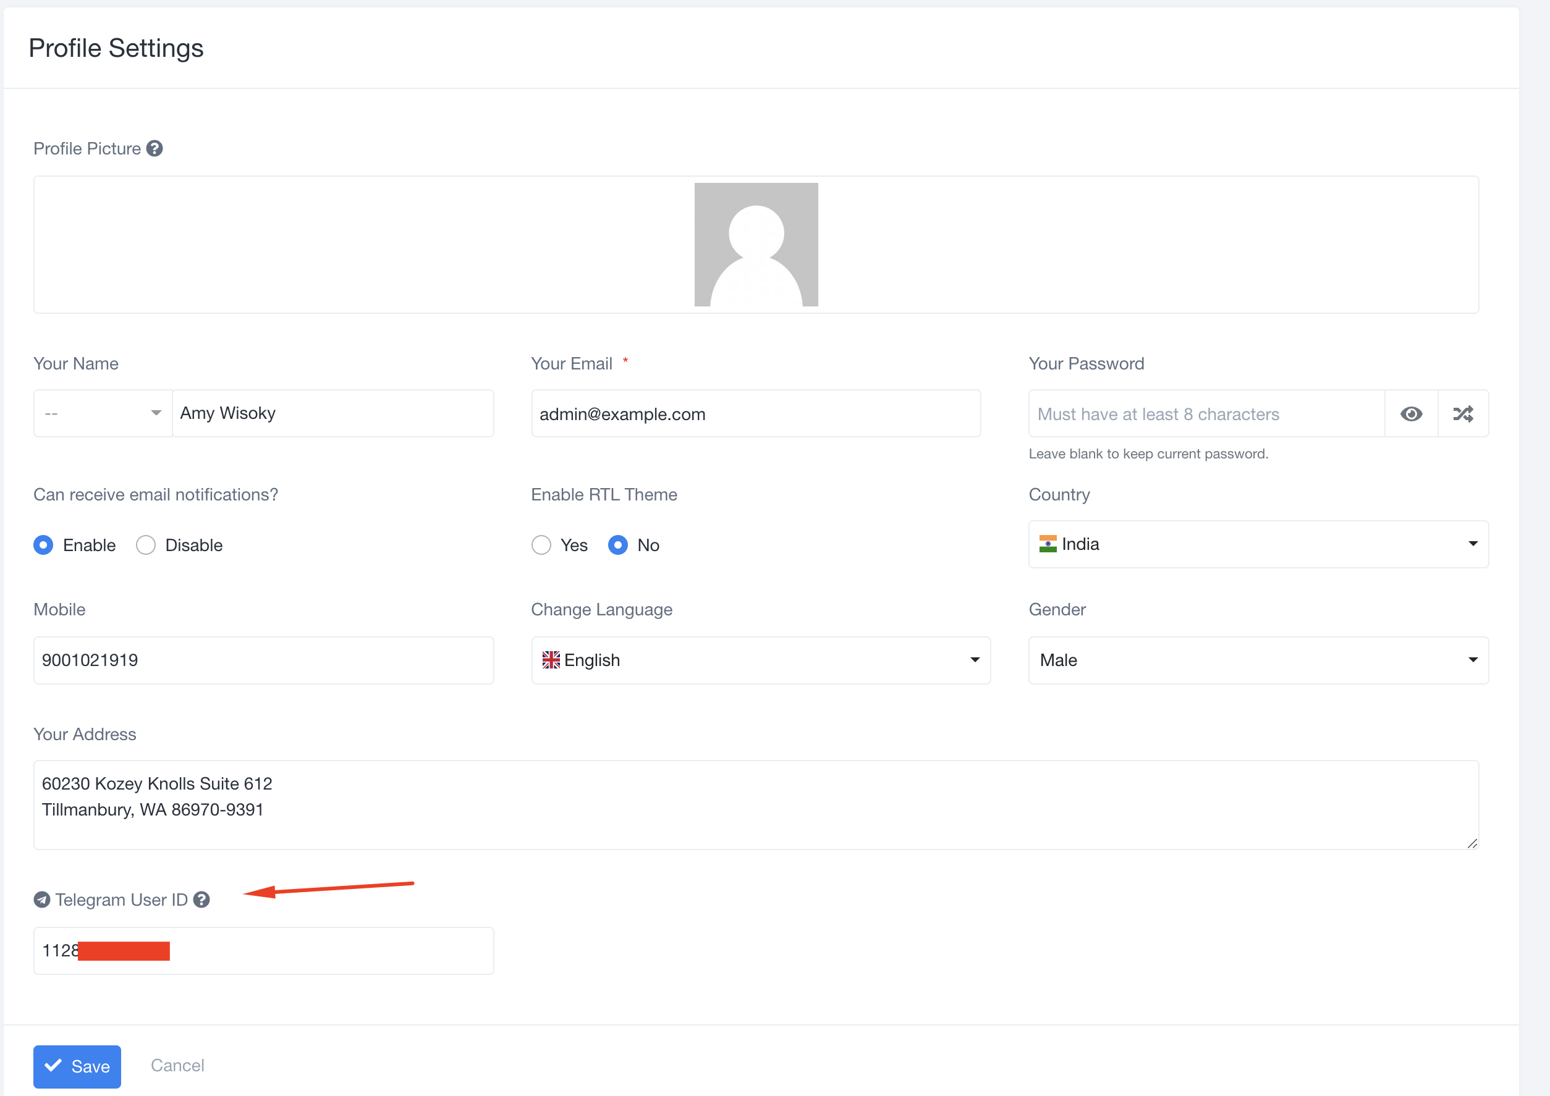Viewport: 1550px width, 1096px height.
Task: Click the Save button
Action: (77, 1066)
